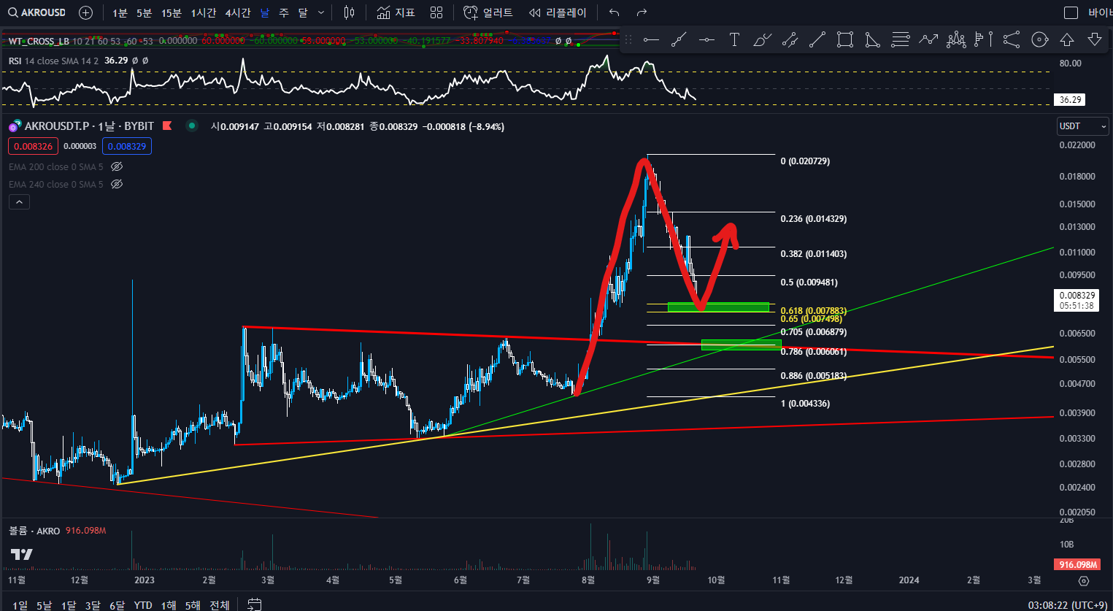
Task: Set date range to 5해
Action: pyautogui.click(x=193, y=604)
